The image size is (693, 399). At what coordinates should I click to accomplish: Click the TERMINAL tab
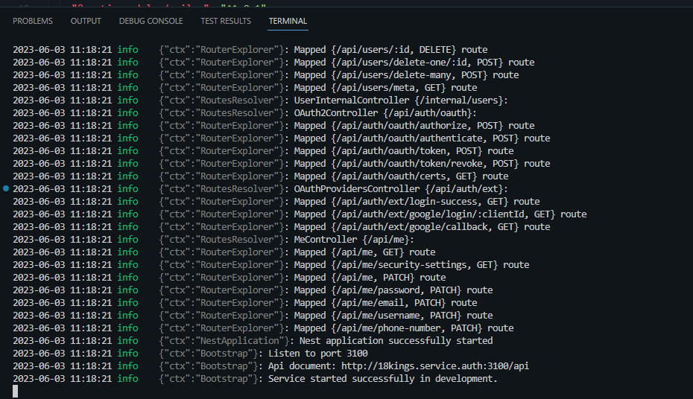click(x=288, y=21)
